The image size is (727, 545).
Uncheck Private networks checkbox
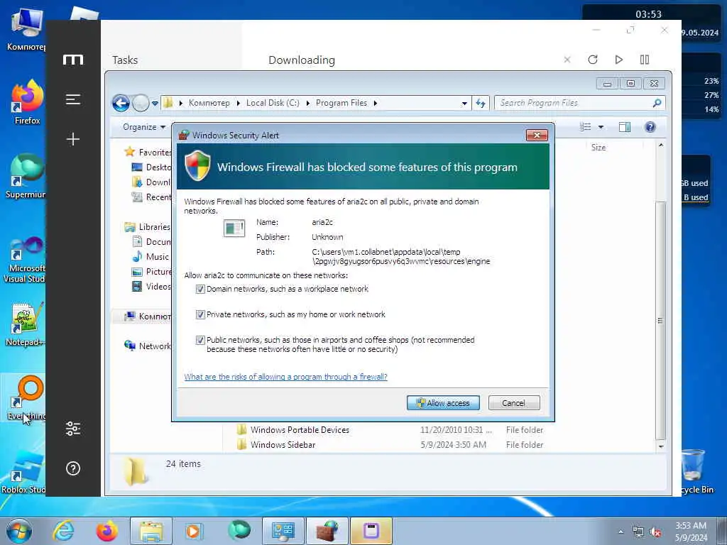(200, 314)
